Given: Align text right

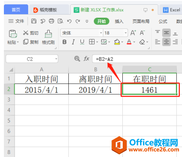Looking at the screenshot, I should tap(175, 42).
